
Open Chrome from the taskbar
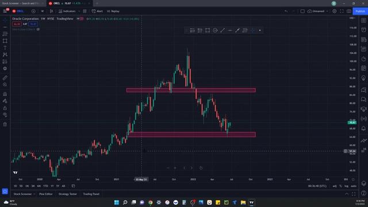pyautogui.click(x=150, y=202)
